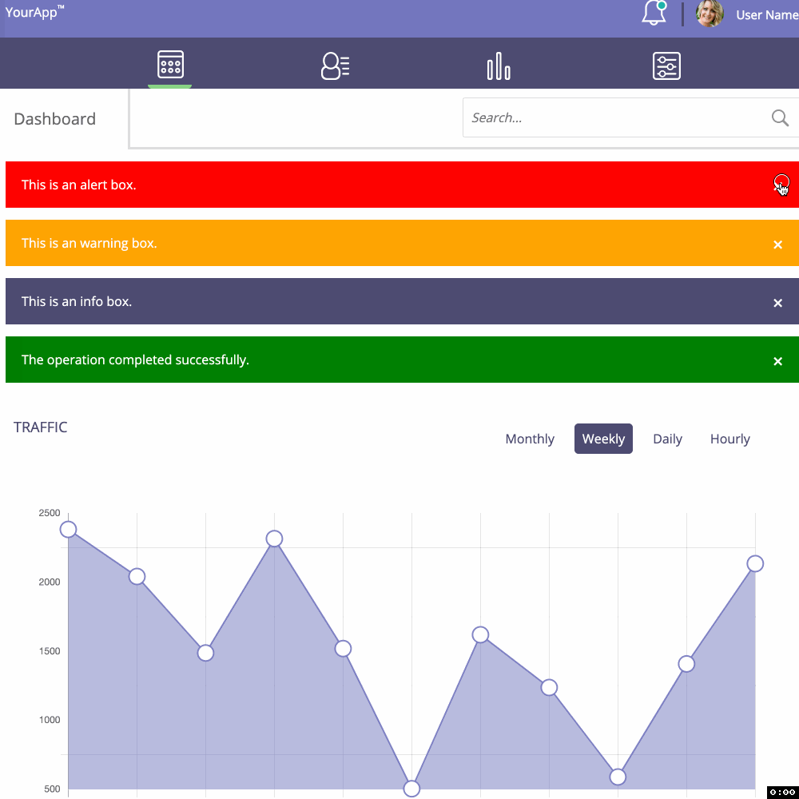Open the settings sliders icon in navigation

pyautogui.click(x=666, y=66)
